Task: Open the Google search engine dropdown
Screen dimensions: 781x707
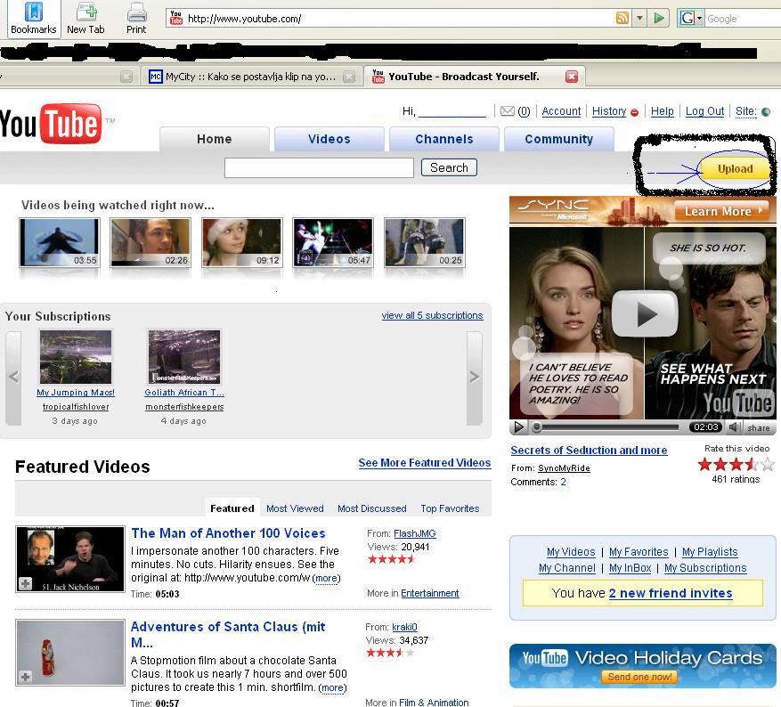Action: click(x=691, y=19)
